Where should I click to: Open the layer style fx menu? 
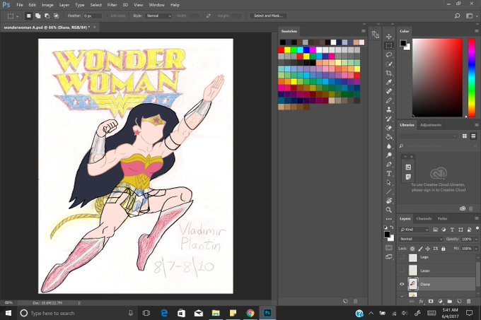tap(422, 302)
